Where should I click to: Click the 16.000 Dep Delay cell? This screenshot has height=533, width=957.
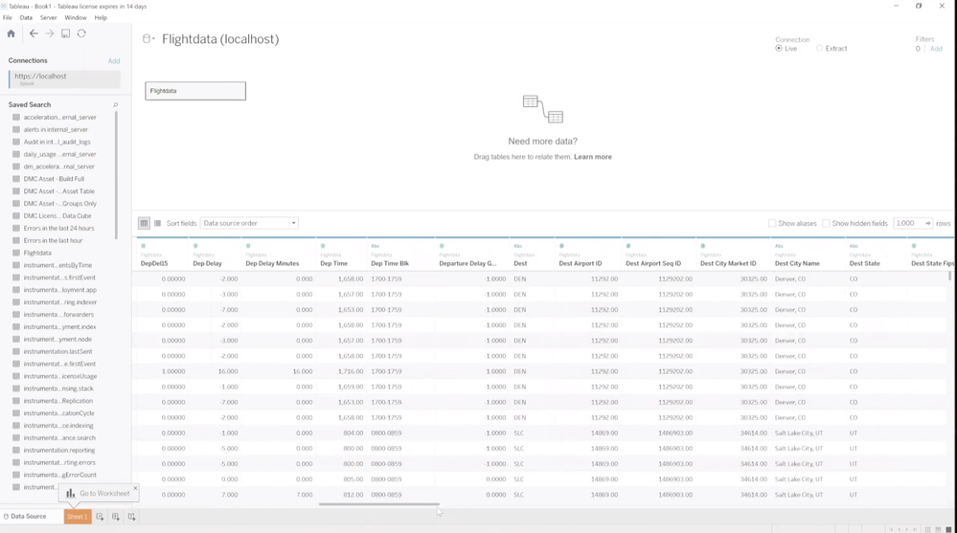coord(228,371)
